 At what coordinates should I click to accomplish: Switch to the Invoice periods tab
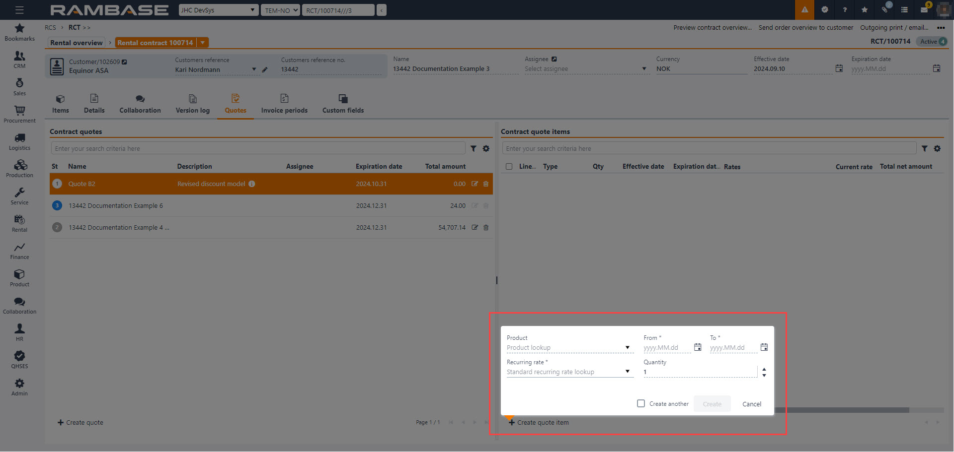(284, 104)
